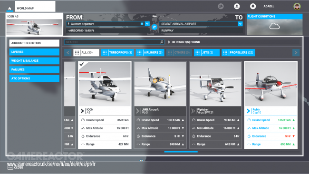This screenshot has width=309, height=174.
Task: Filter by TURBOPROPS (3)
Action: 117,53
